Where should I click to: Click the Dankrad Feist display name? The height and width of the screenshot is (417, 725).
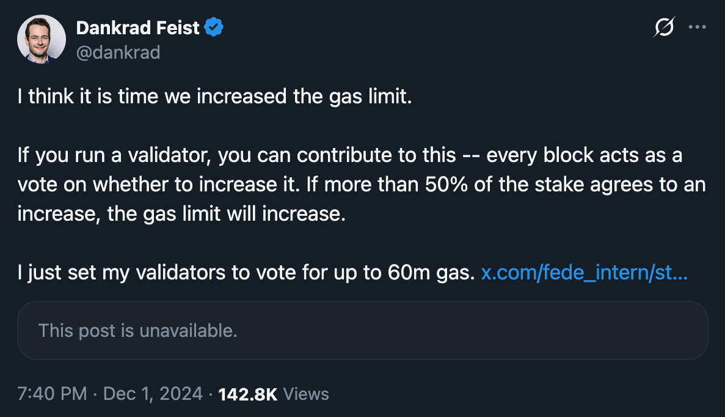pyautogui.click(x=136, y=27)
